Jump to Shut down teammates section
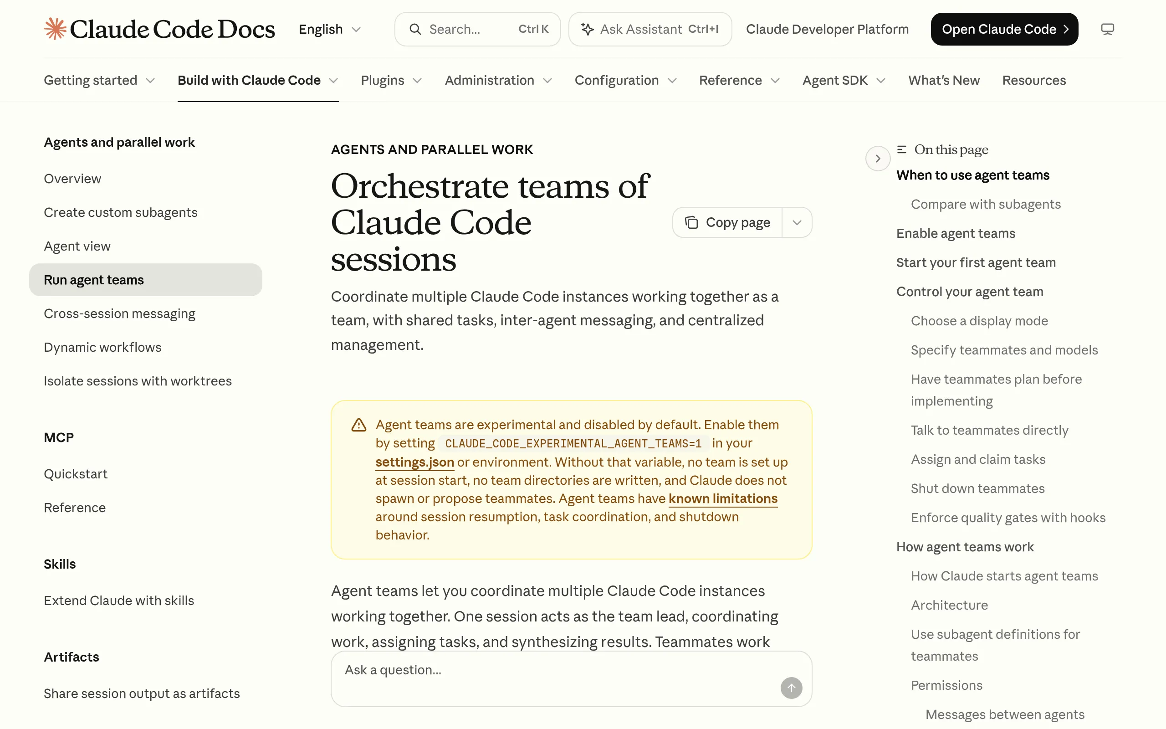The image size is (1166, 729). coord(977,488)
